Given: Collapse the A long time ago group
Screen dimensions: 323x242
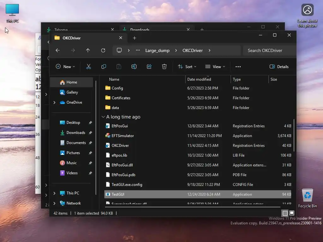Looking at the screenshot, I should 103,117.
